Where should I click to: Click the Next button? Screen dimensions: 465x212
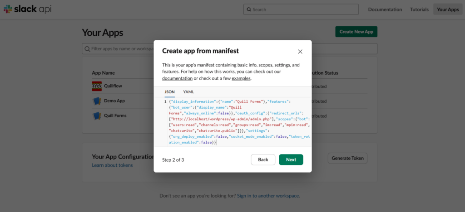tap(291, 159)
